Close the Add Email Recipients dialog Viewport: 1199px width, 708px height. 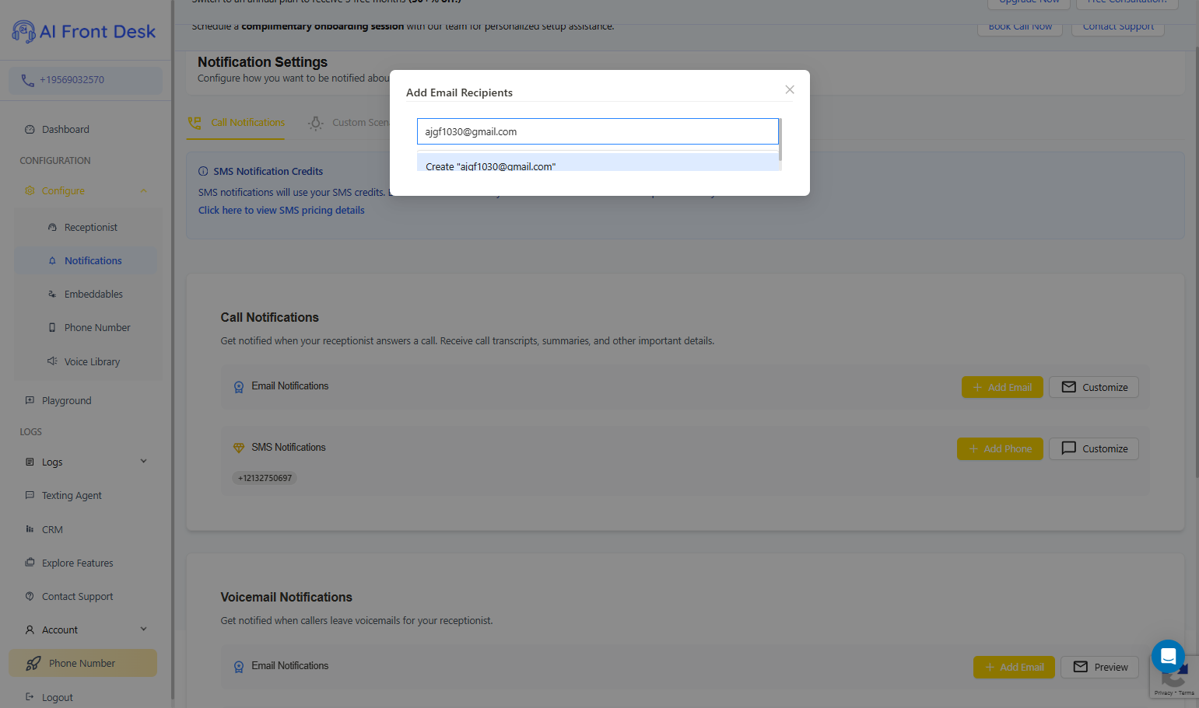coord(790,89)
